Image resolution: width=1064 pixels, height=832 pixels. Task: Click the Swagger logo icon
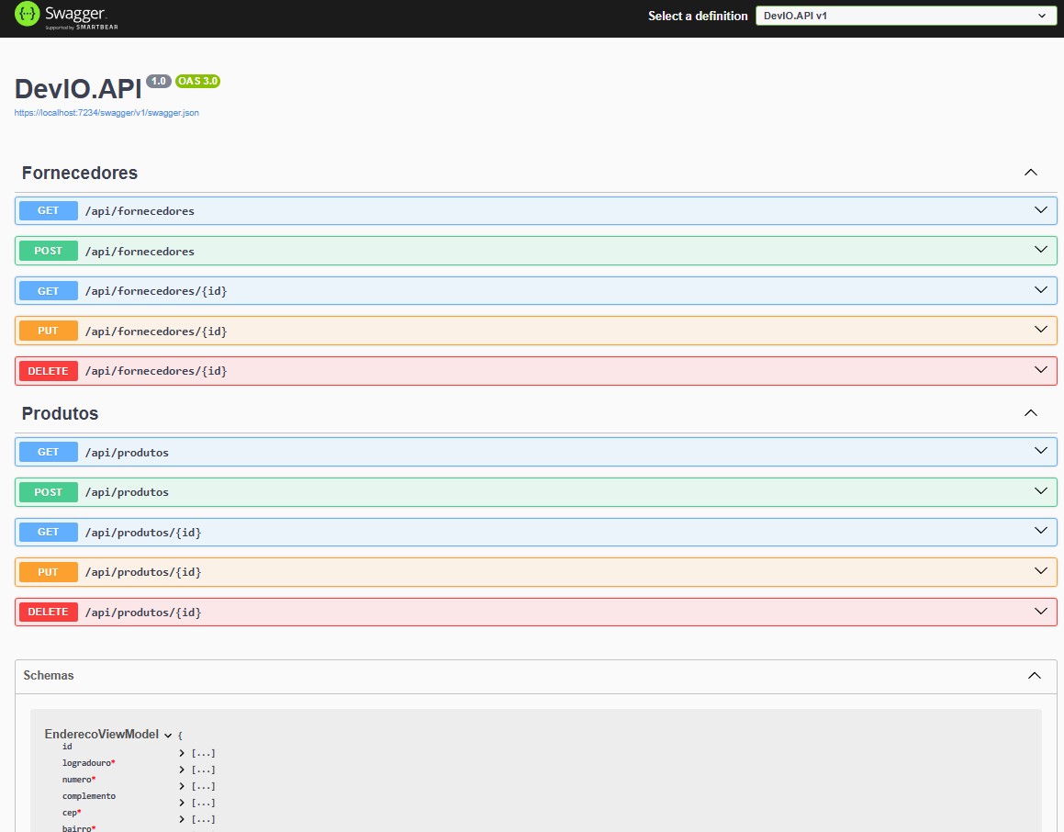[28, 15]
